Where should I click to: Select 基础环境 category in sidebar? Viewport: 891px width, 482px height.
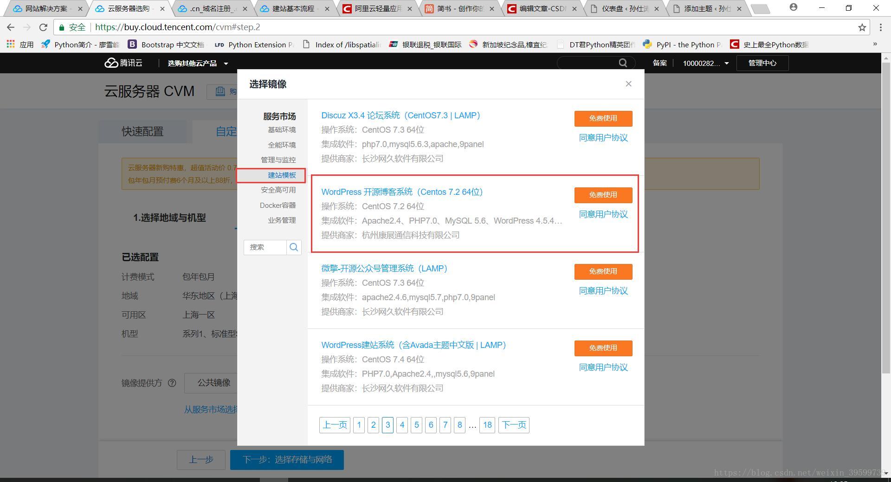(282, 130)
